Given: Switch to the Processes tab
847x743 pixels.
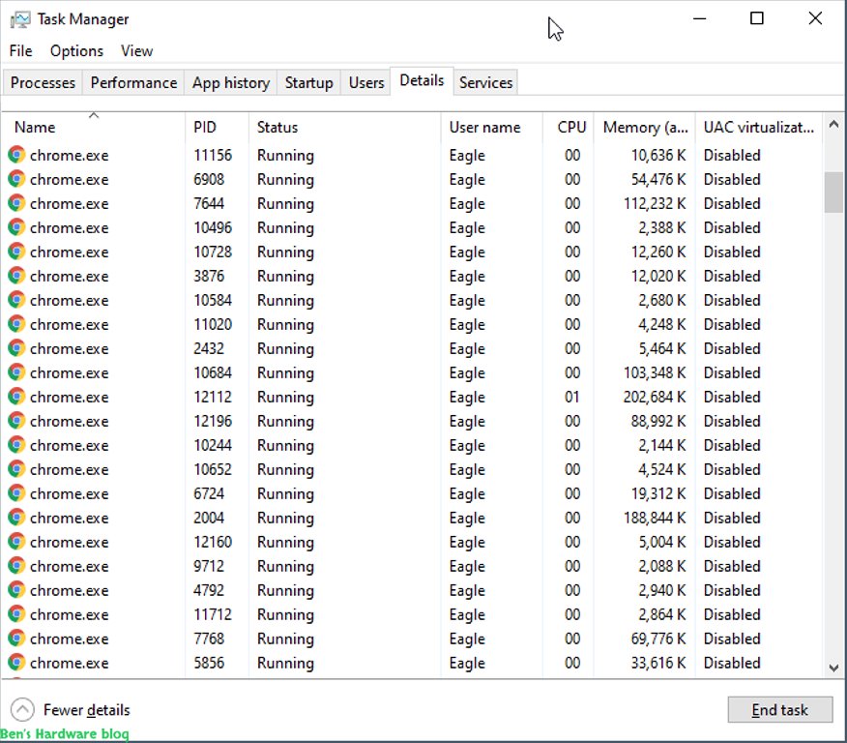Looking at the screenshot, I should coord(43,82).
